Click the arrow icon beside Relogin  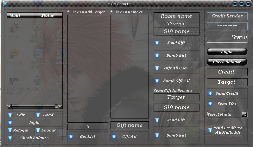click(x=10, y=130)
